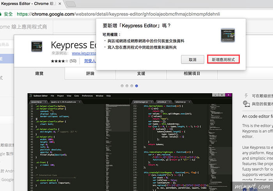The image size is (273, 191).
Task: Select the javascript.js editor tab
Action: coord(39,102)
